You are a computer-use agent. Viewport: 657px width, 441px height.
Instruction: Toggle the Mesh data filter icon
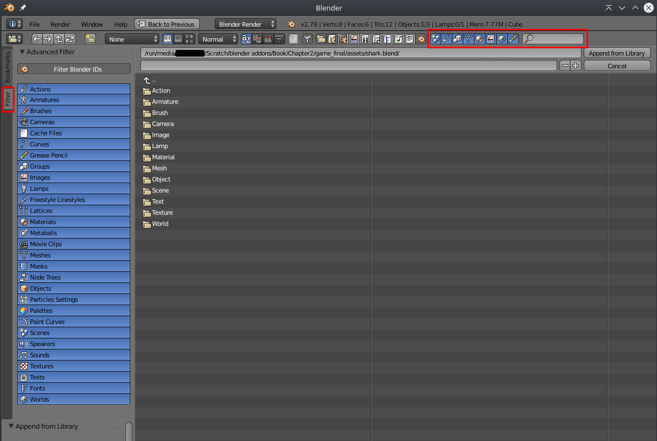(468, 39)
